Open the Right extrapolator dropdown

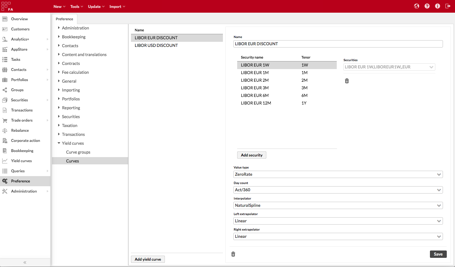coord(338,237)
